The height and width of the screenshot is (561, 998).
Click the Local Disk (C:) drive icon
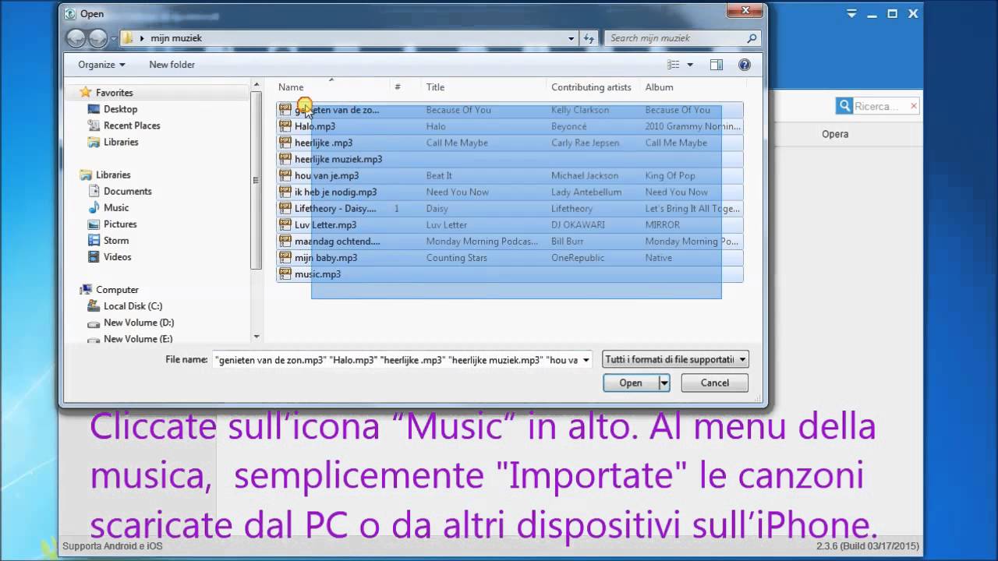coord(94,306)
